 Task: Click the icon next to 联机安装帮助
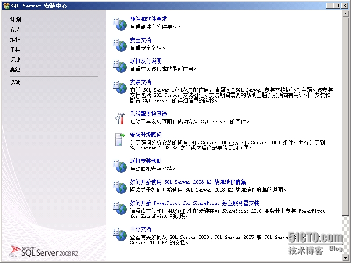(120, 166)
